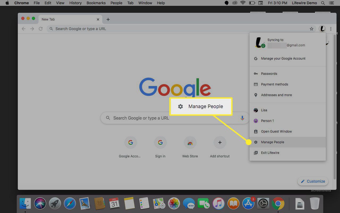Open the Web Store shortcut tile
Viewport: 340px width, 213px height.
(x=190, y=147)
